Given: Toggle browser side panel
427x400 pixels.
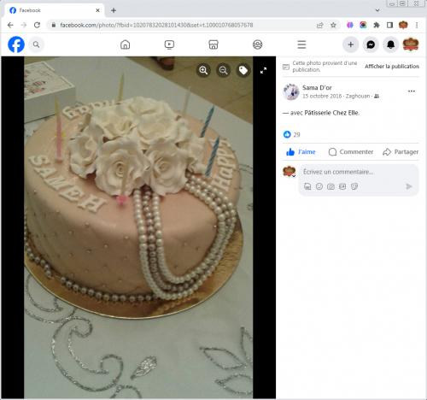Looking at the screenshot, I should coord(389,25).
